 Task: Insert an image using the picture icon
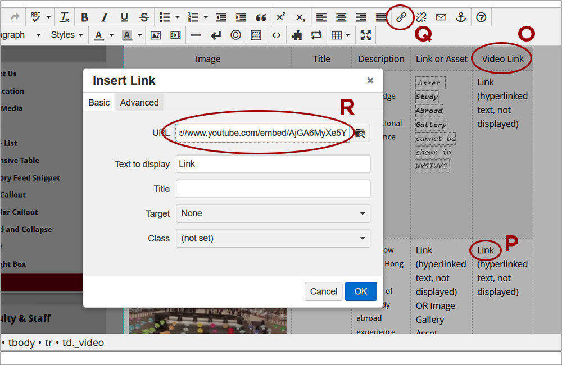coord(156,35)
